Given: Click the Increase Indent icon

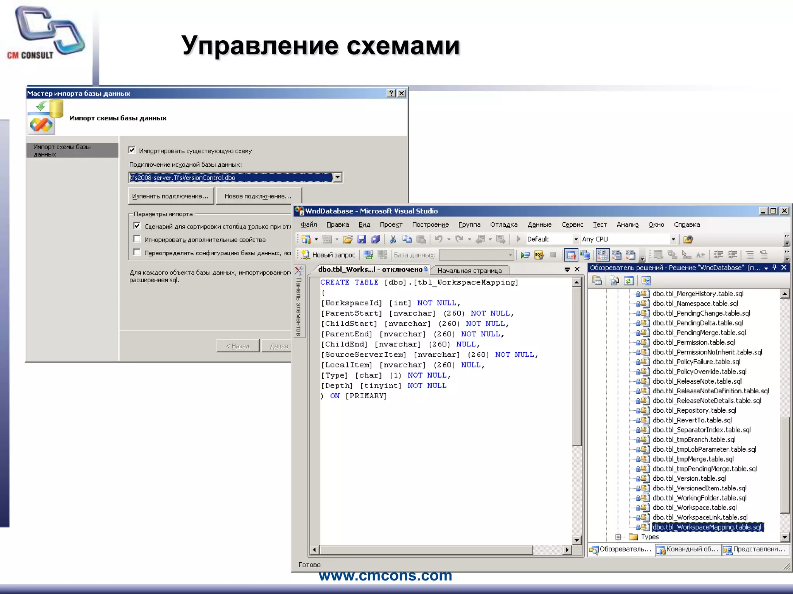Looking at the screenshot, I should click(733, 255).
